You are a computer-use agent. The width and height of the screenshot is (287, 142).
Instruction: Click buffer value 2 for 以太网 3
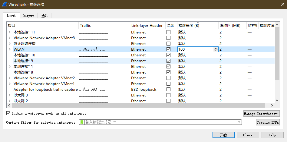(x=221, y=95)
